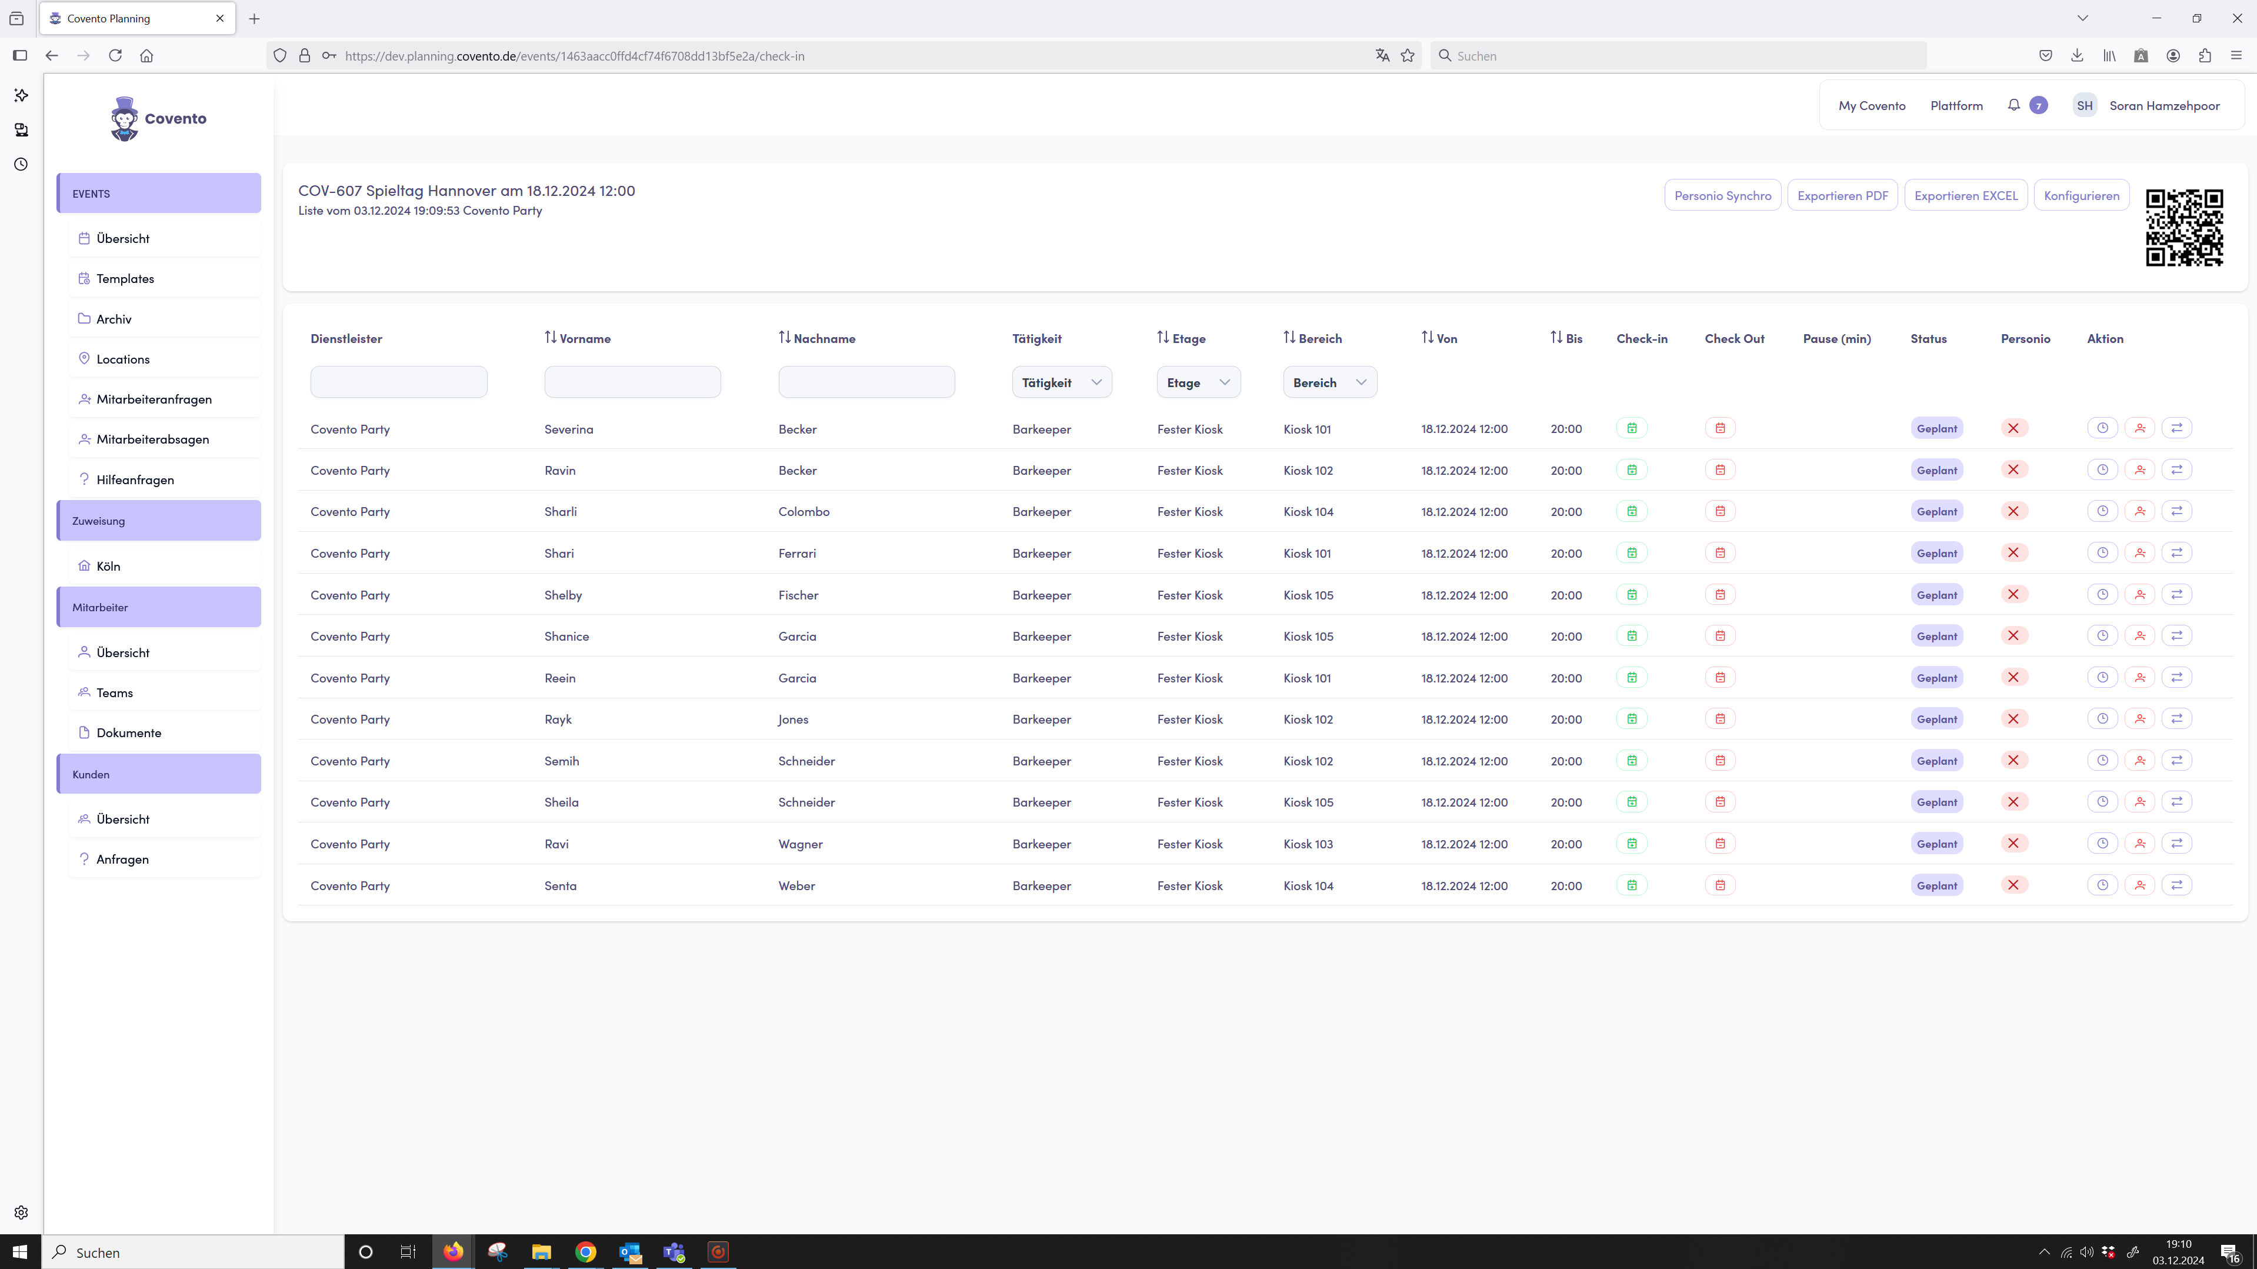Sort the list by Von time
The height and width of the screenshot is (1269, 2257).
tap(1439, 338)
